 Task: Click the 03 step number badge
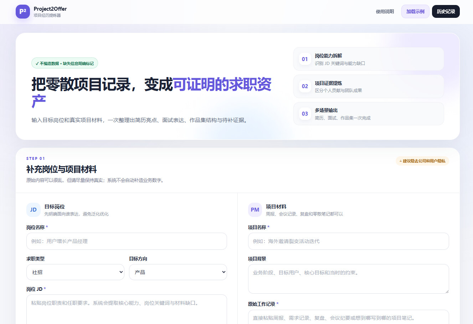click(305, 114)
